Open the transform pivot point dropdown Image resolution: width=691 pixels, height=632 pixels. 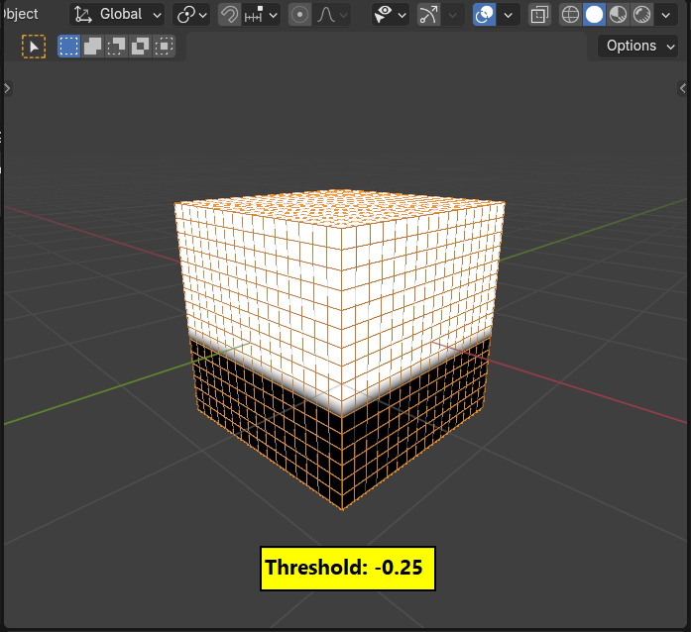(191, 15)
